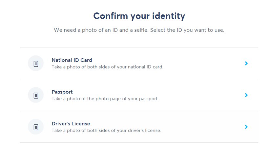The height and width of the screenshot is (164, 269).
Task: Open Passport option via its blue chevron
Action: tap(246, 95)
